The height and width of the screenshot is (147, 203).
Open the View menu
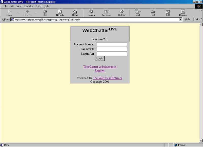point(19,6)
